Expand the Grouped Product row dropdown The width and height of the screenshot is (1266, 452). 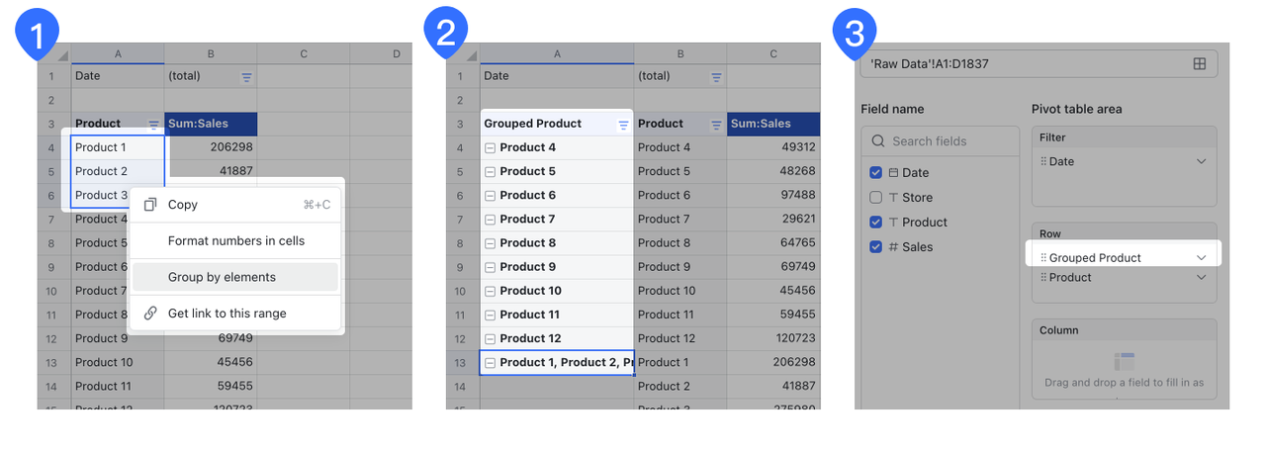pyautogui.click(x=1201, y=258)
